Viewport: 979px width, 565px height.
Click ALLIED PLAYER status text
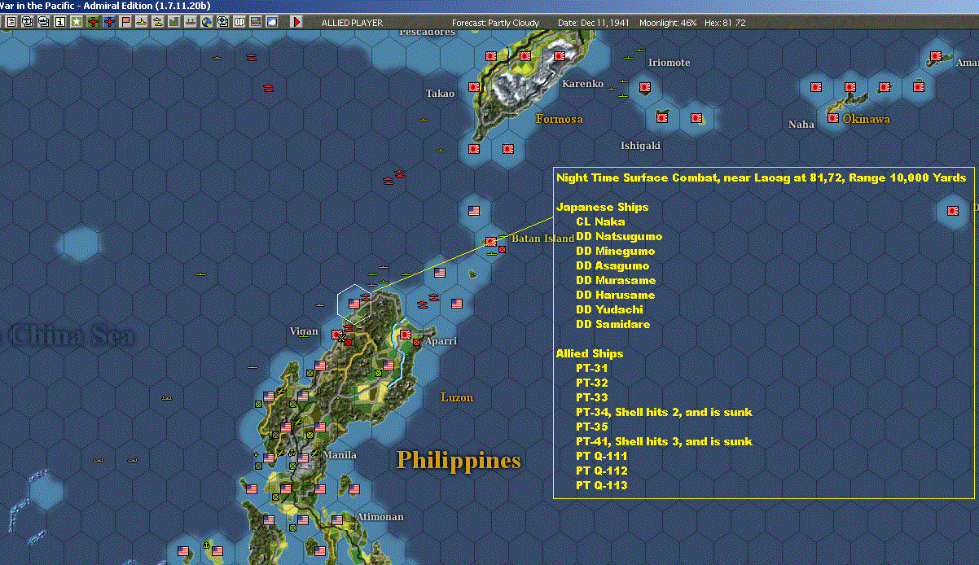353,23
